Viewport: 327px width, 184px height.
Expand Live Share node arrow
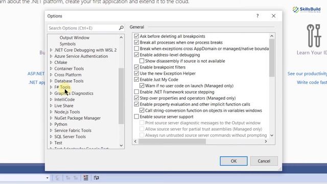[x=51, y=106]
